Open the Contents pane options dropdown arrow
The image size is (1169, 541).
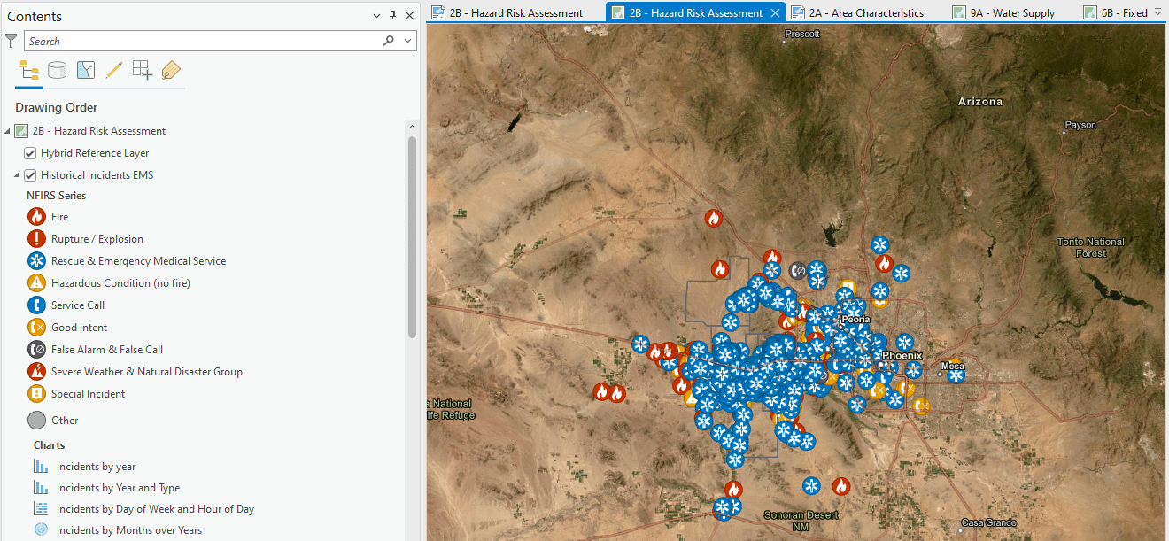point(375,16)
